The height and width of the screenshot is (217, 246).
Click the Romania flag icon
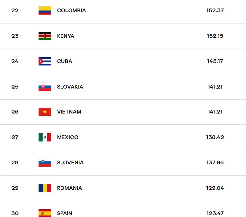pos(45,188)
